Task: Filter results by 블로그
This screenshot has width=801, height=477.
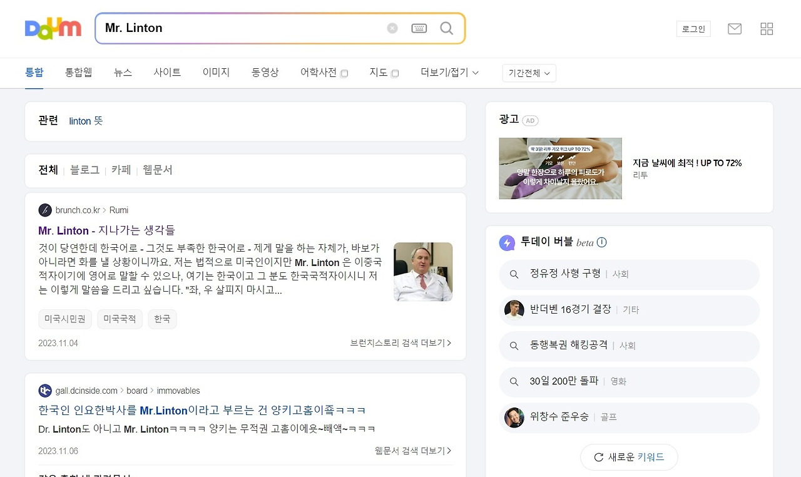Action: 84,170
